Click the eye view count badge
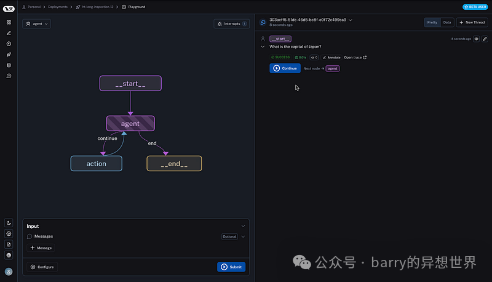 tap(314, 57)
